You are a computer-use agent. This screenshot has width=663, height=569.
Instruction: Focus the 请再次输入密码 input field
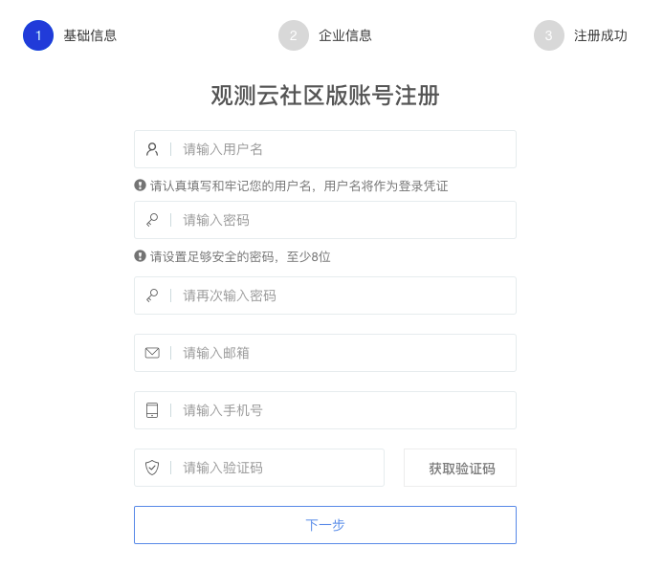[344, 295]
